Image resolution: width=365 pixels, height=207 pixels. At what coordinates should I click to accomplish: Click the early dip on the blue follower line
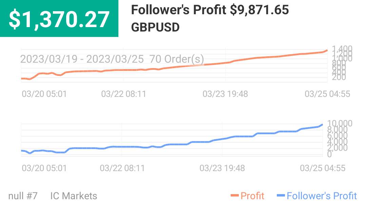pyautogui.click(x=30, y=153)
